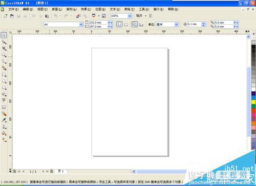This screenshot has height=186, width=256.
Task: Click the horizontal scrollbar left arrow
Action: coord(134,171)
